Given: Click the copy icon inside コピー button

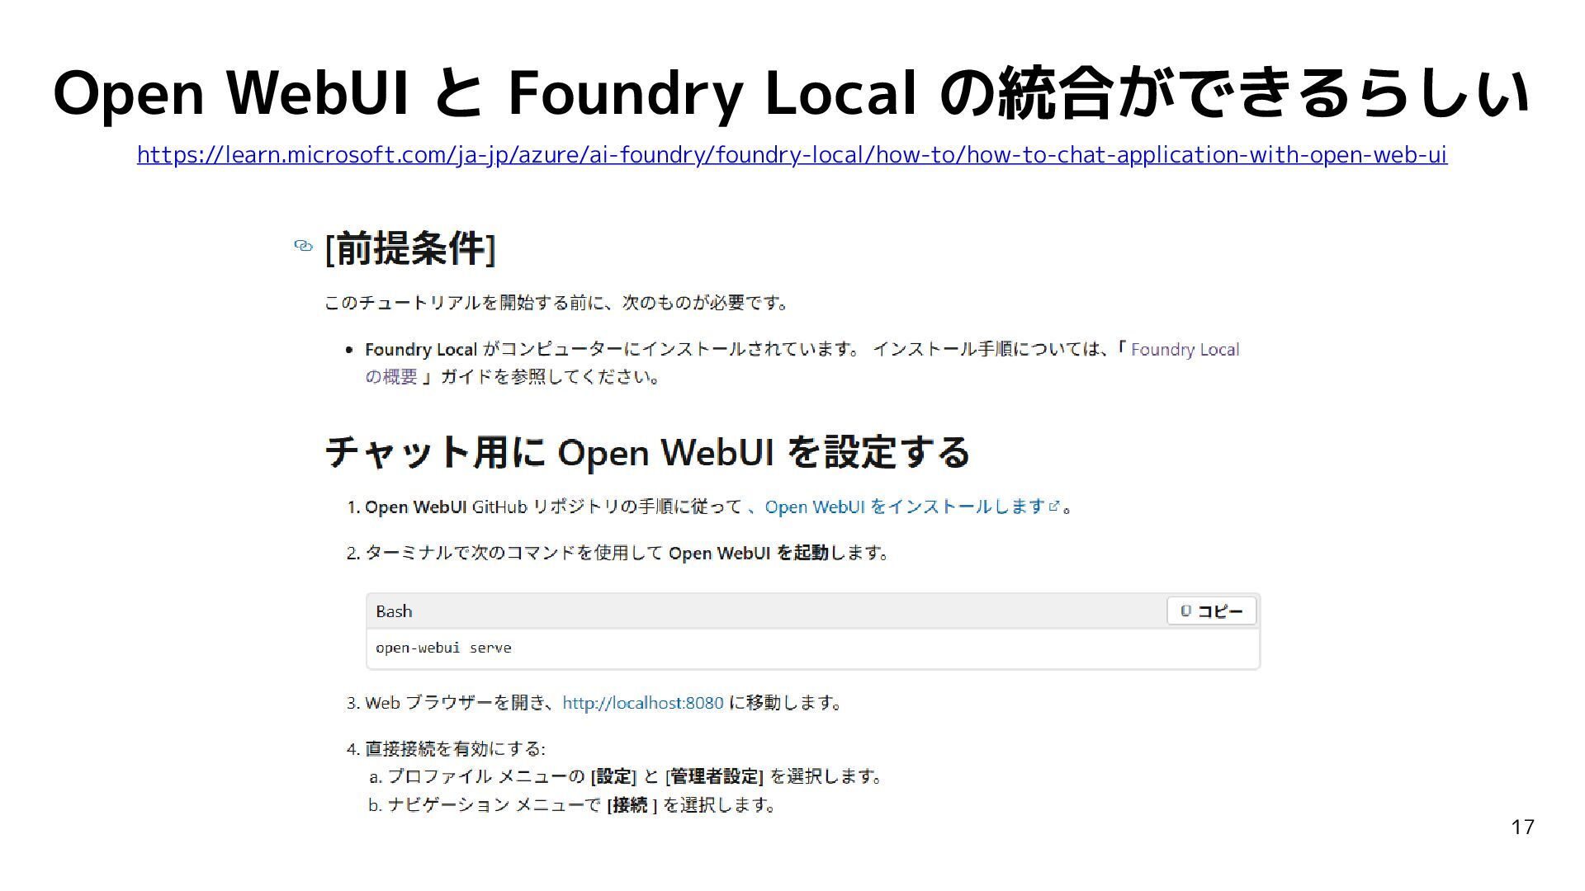Looking at the screenshot, I should (x=1185, y=611).
